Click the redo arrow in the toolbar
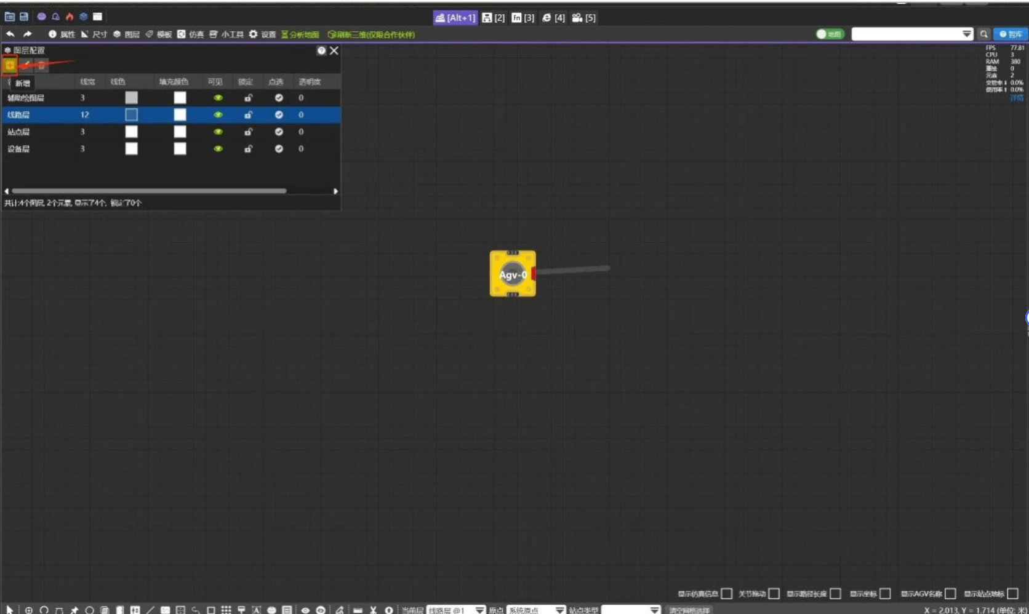 (x=27, y=34)
